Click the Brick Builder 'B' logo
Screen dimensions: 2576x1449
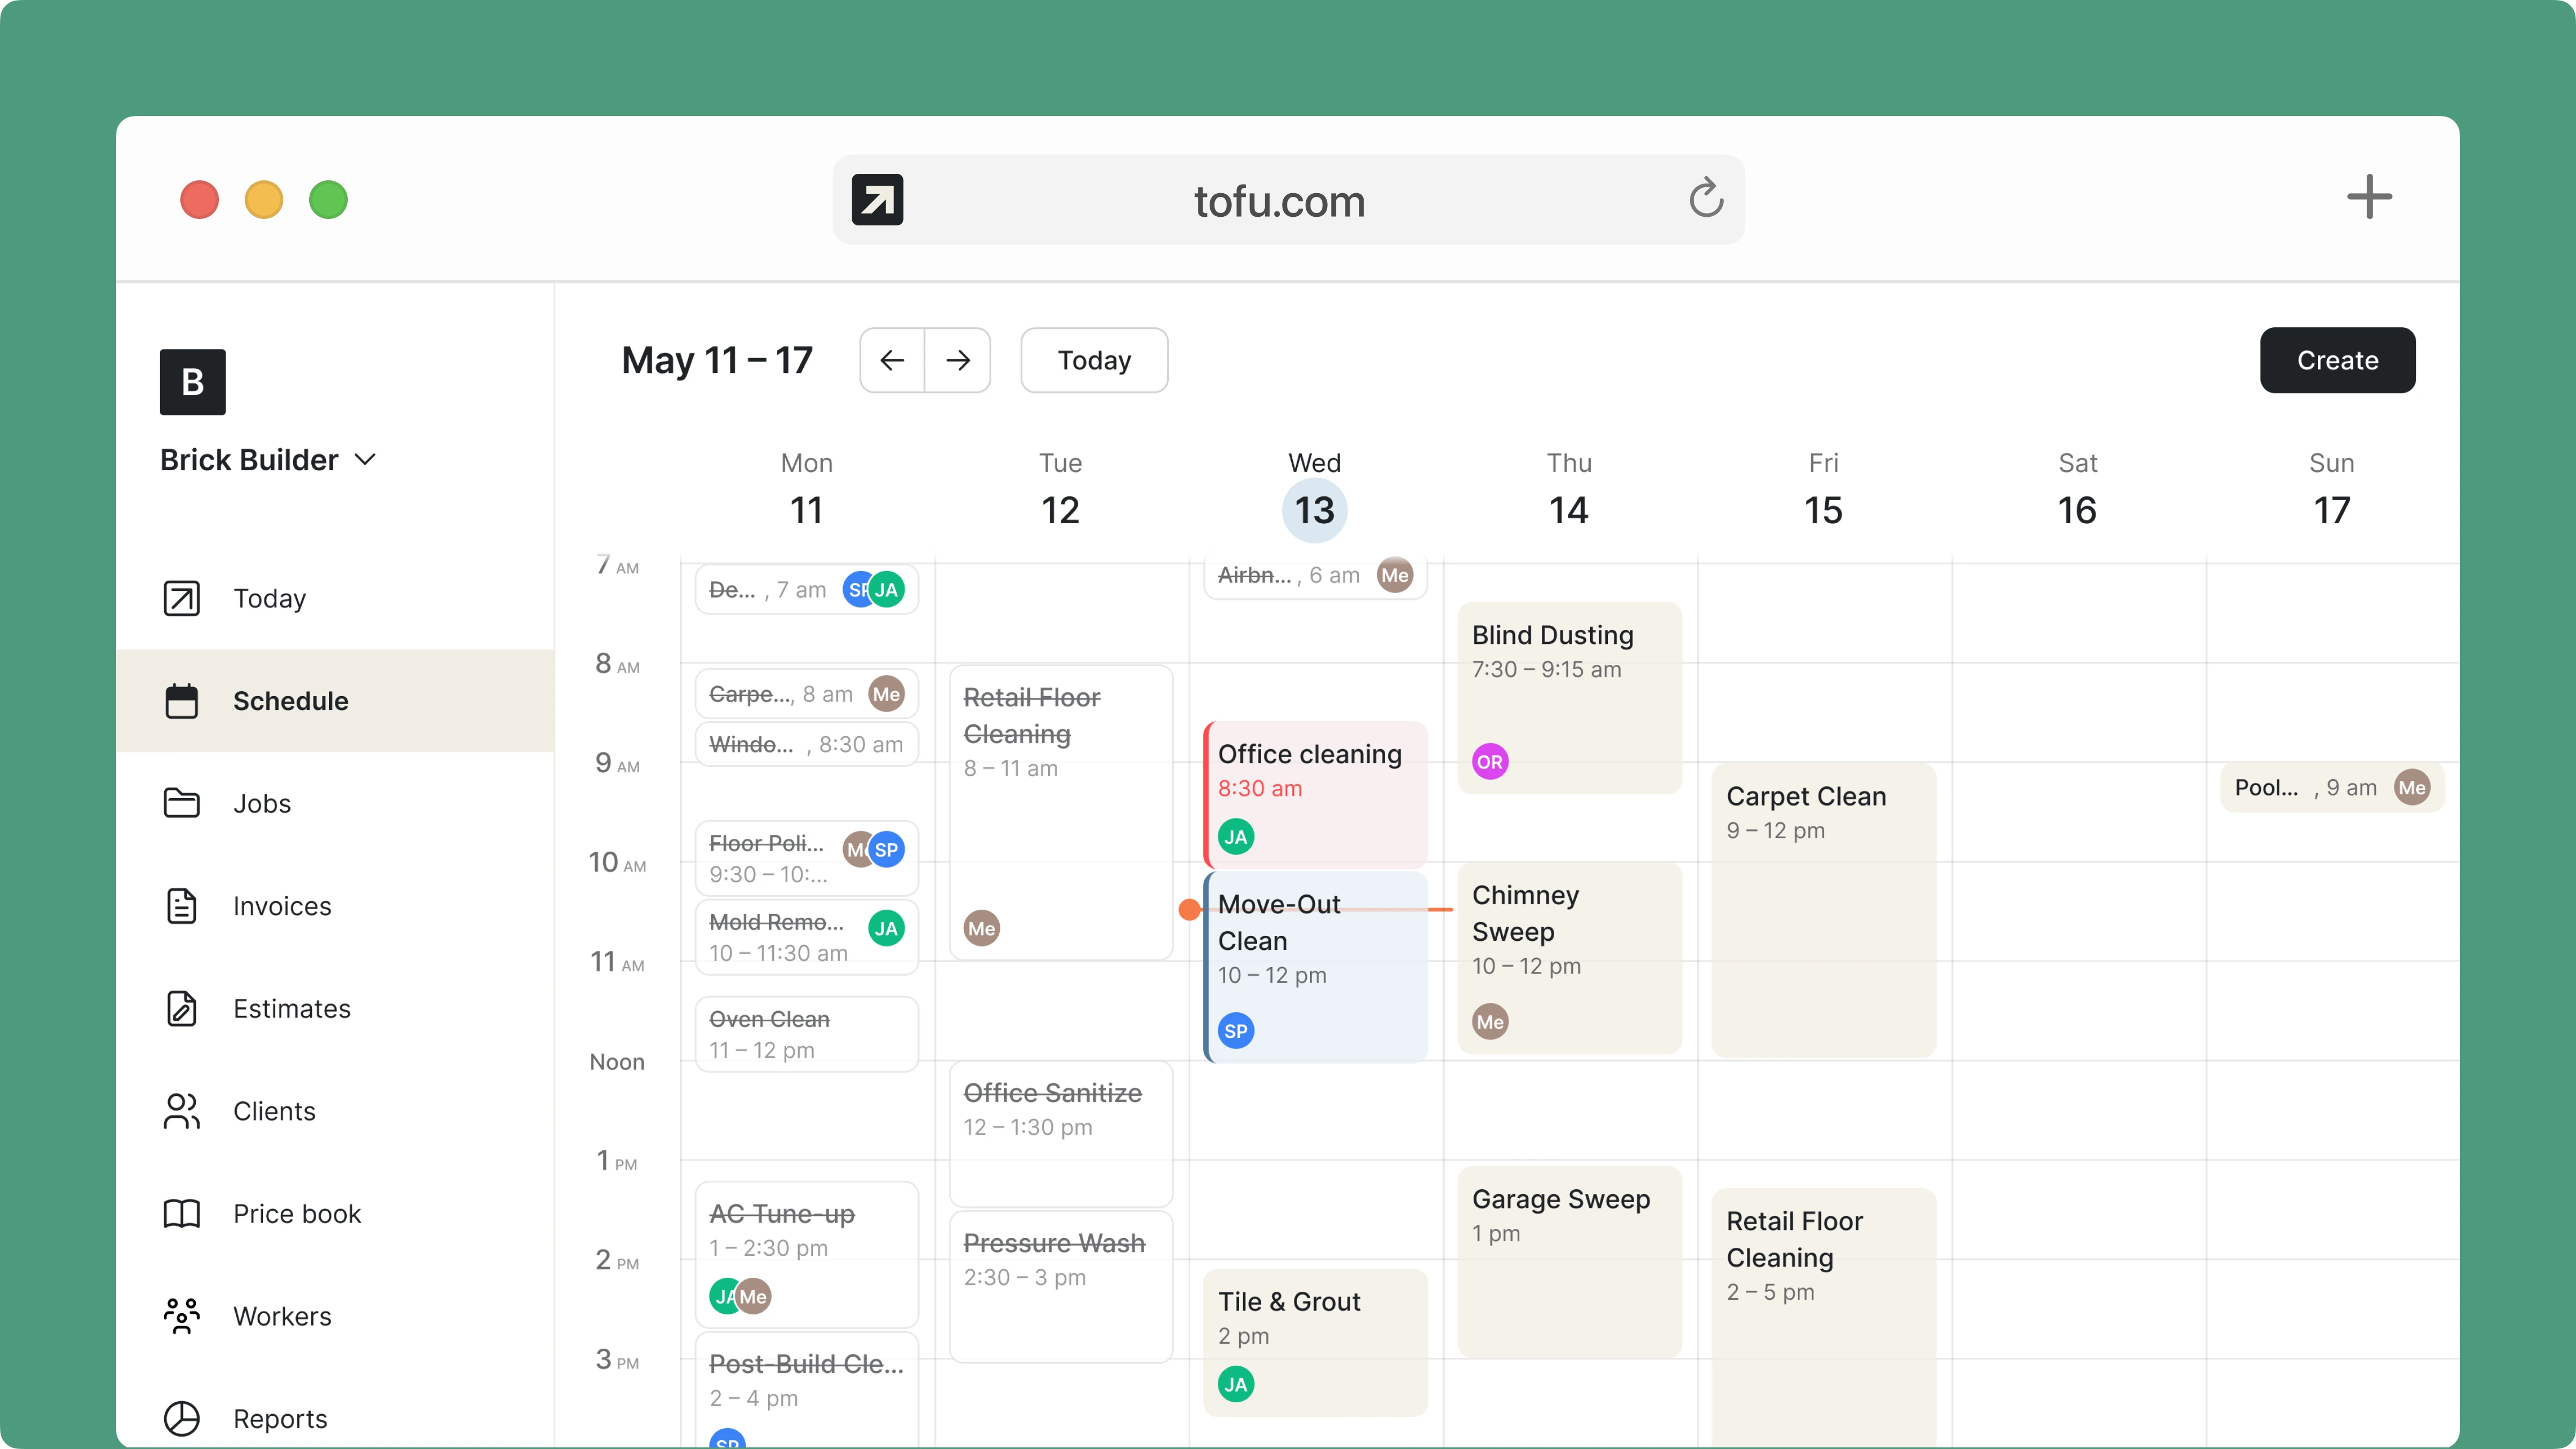[193, 382]
